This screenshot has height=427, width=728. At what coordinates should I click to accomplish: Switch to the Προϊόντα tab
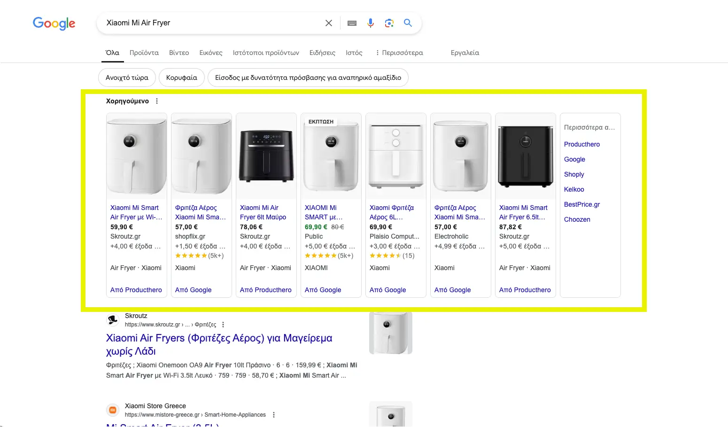pos(144,53)
